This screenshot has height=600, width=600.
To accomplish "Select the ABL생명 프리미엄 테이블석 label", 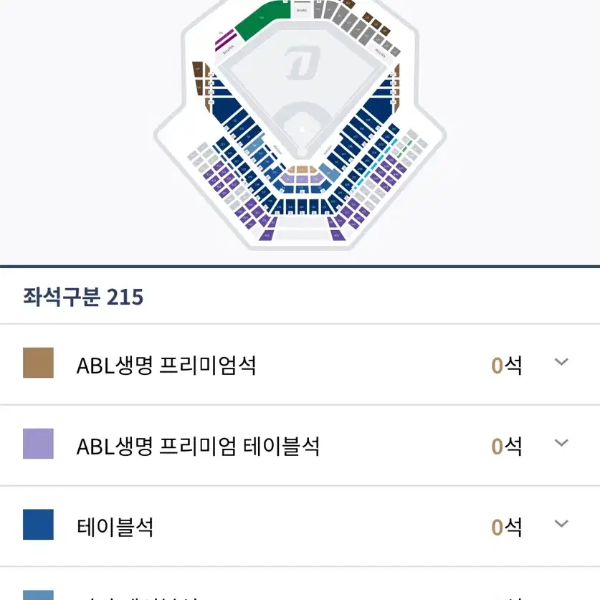I will [x=198, y=446].
